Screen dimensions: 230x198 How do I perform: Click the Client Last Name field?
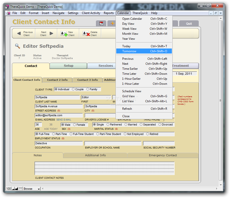[x=57, y=97]
